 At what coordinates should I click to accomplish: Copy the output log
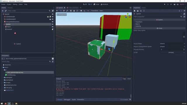pos(124,79)
